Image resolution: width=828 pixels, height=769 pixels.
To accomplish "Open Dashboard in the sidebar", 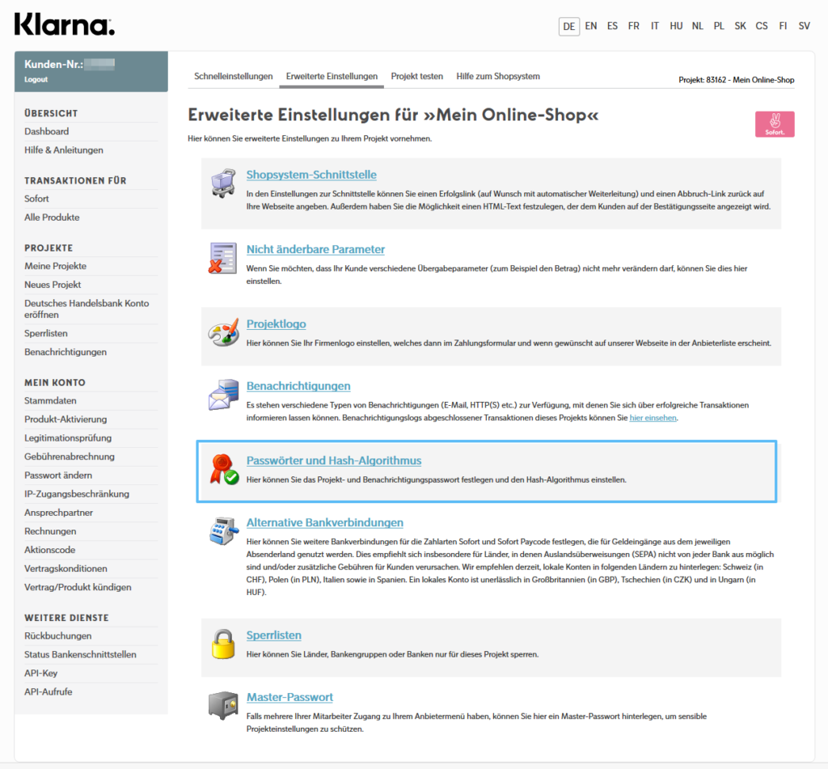I will (x=46, y=131).
